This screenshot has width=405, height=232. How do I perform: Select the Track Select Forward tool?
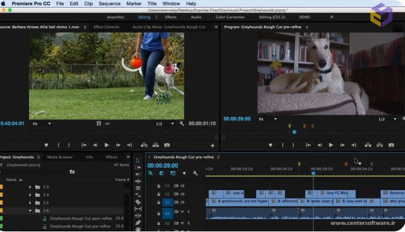(x=138, y=168)
